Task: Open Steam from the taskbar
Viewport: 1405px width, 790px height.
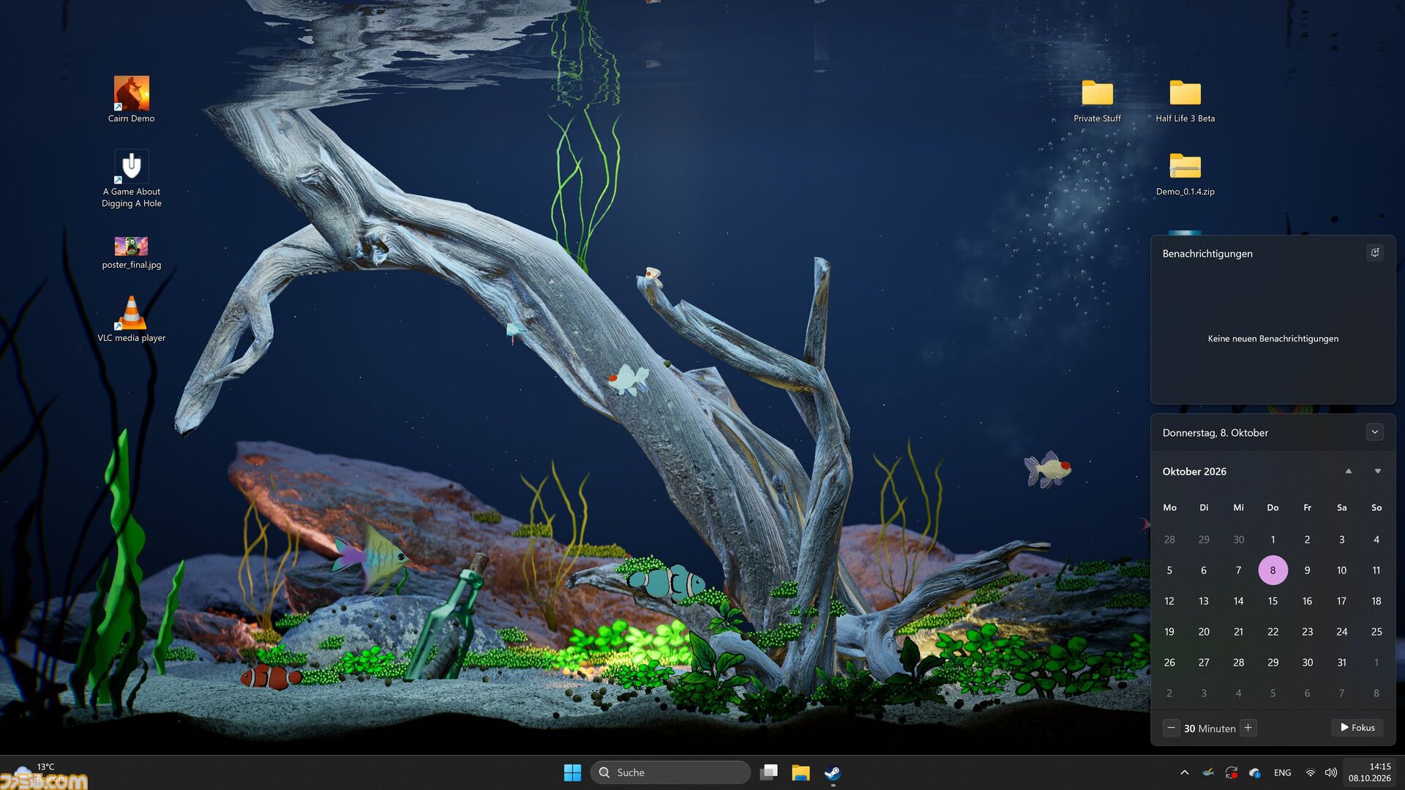Action: point(833,772)
